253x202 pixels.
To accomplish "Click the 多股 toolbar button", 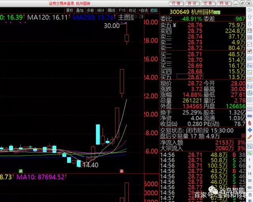I will click(90, 10).
